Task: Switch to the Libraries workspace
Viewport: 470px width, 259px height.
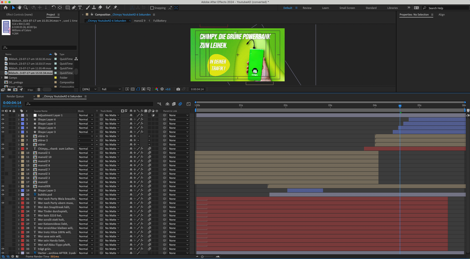Action: (x=392, y=8)
